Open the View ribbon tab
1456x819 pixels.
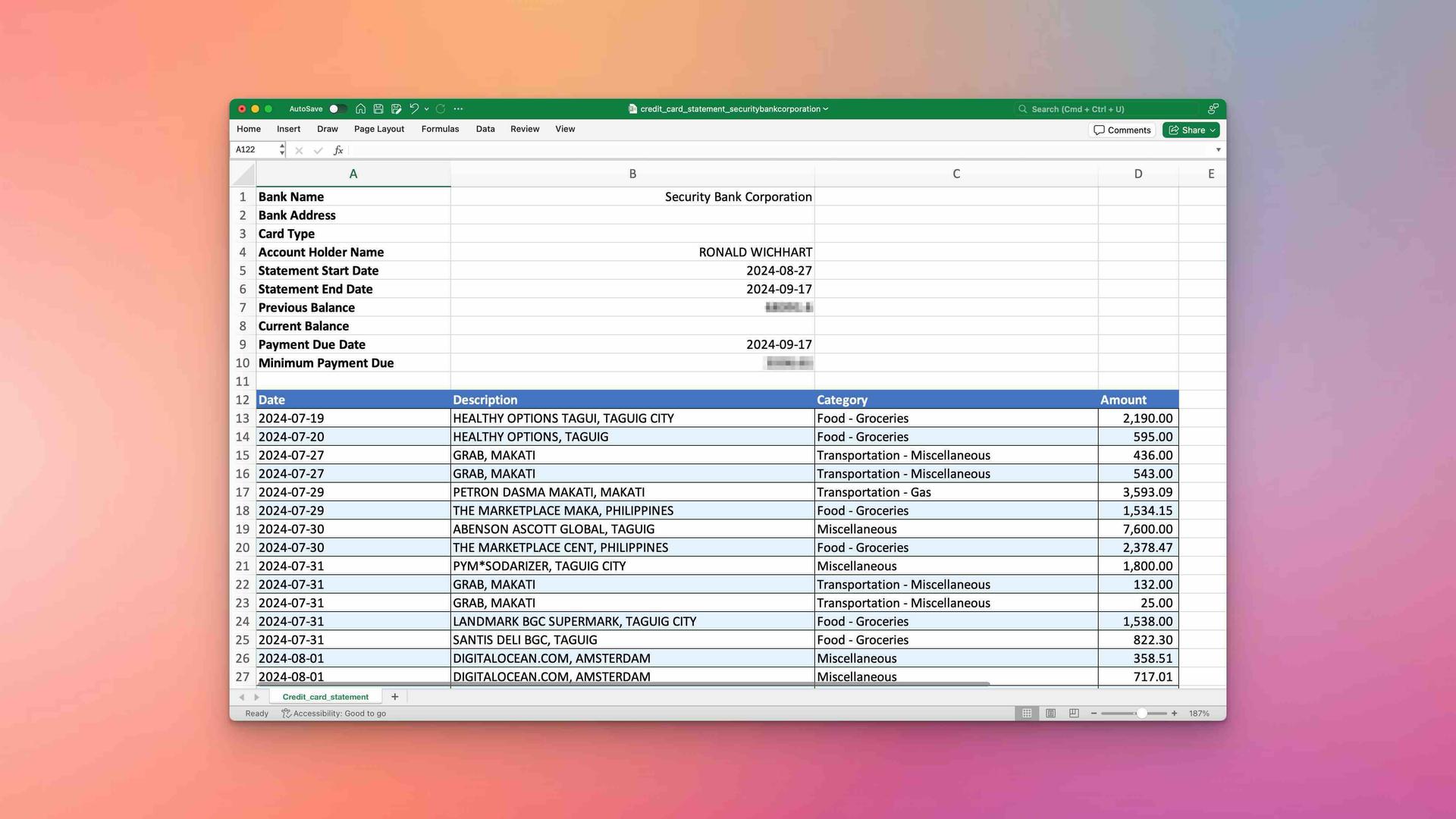[565, 129]
